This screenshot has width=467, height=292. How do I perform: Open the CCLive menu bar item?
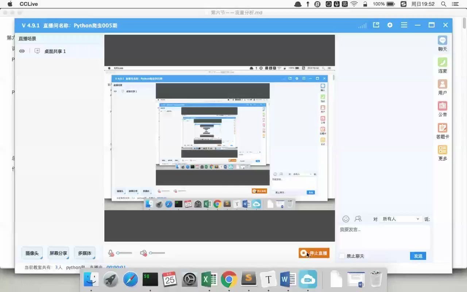[x=29, y=4]
